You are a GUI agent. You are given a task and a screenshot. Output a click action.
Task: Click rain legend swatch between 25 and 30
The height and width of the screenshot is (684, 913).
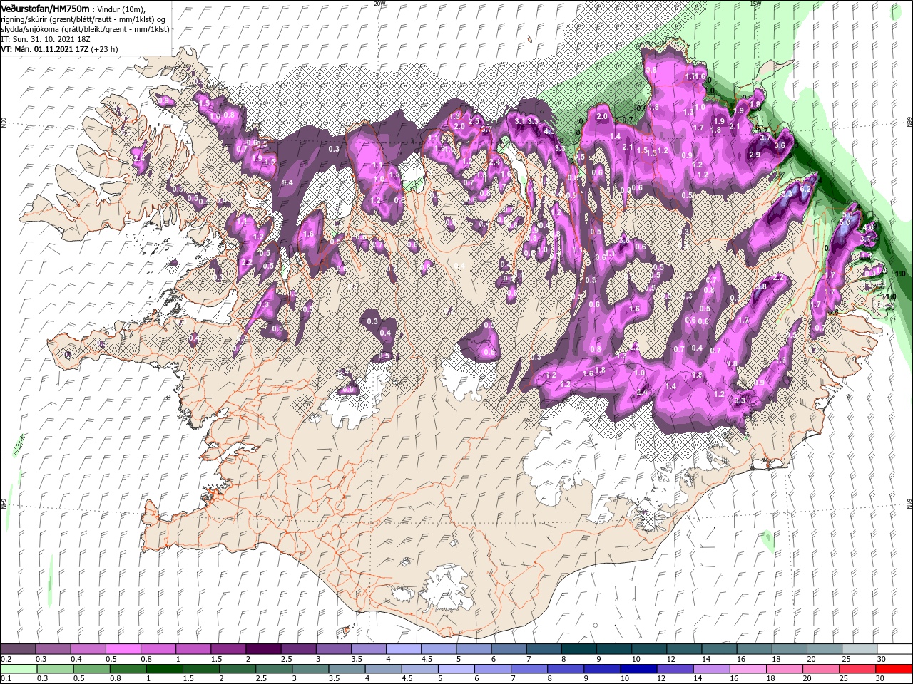pos(859,669)
